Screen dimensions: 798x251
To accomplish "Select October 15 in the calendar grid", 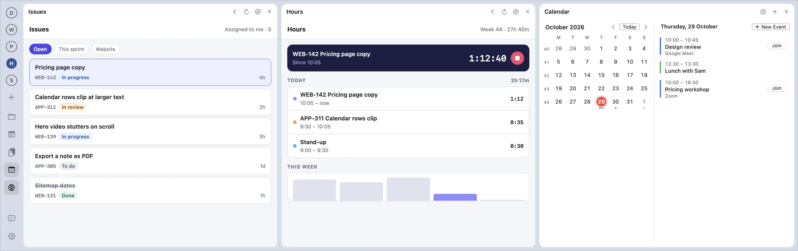I will click(x=601, y=75).
